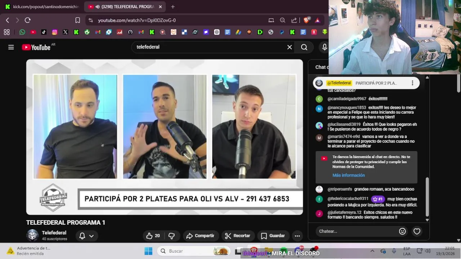The width and height of the screenshot is (461, 259).
Task: Clip the video with Recortar
Action: [x=237, y=236]
